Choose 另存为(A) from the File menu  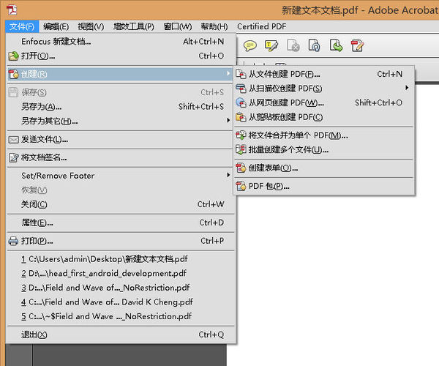(x=121, y=107)
